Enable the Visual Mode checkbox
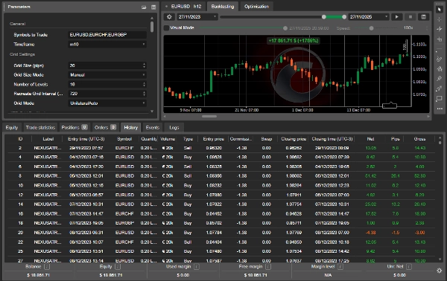This screenshot has width=447, height=281. click(x=166, y=28)
